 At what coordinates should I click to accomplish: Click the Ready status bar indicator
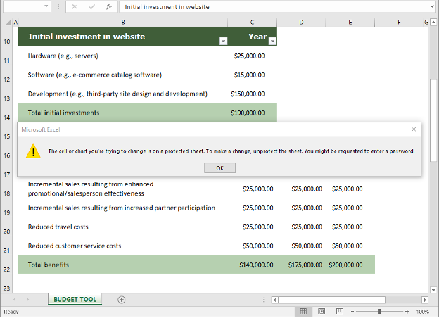(11, 312)
